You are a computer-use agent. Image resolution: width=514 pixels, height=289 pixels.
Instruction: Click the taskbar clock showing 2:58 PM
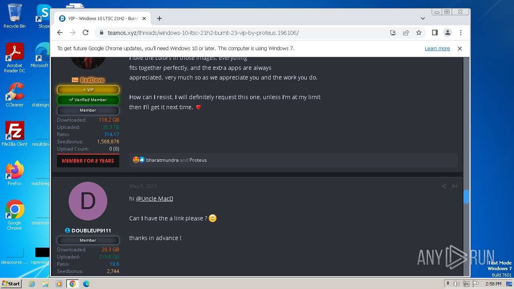(493, 284)
